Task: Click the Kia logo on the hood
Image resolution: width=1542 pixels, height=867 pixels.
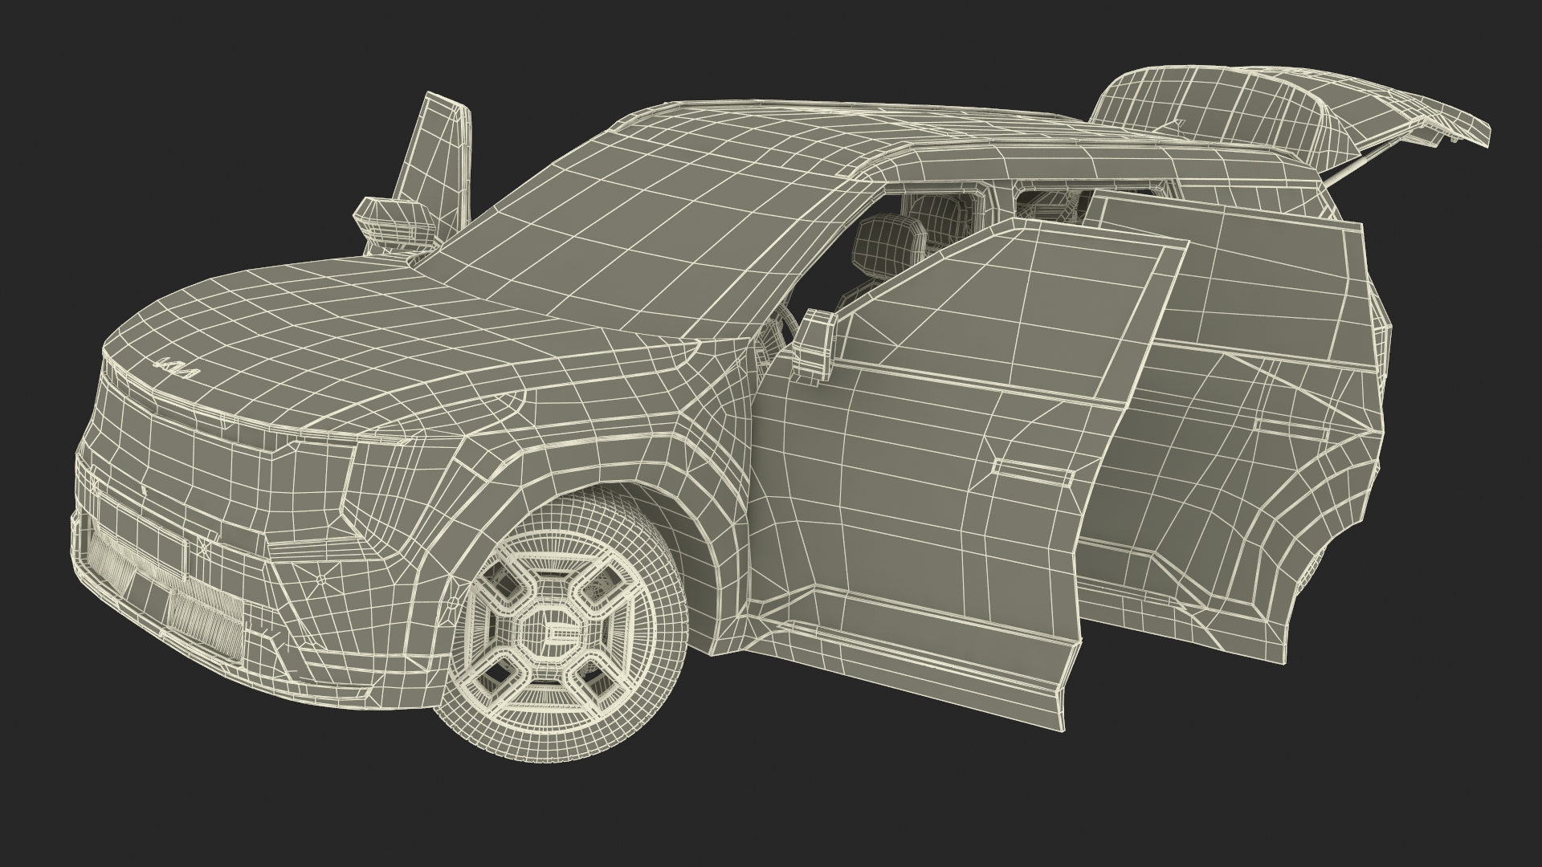Action: click(x=177, y=368)
